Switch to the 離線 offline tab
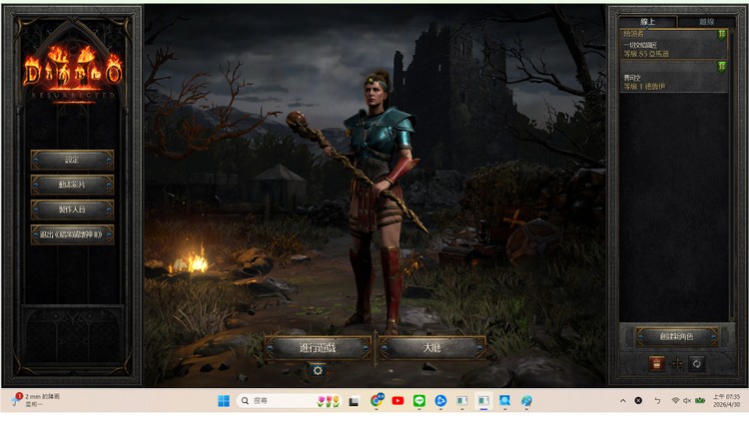 click(706, 22)
